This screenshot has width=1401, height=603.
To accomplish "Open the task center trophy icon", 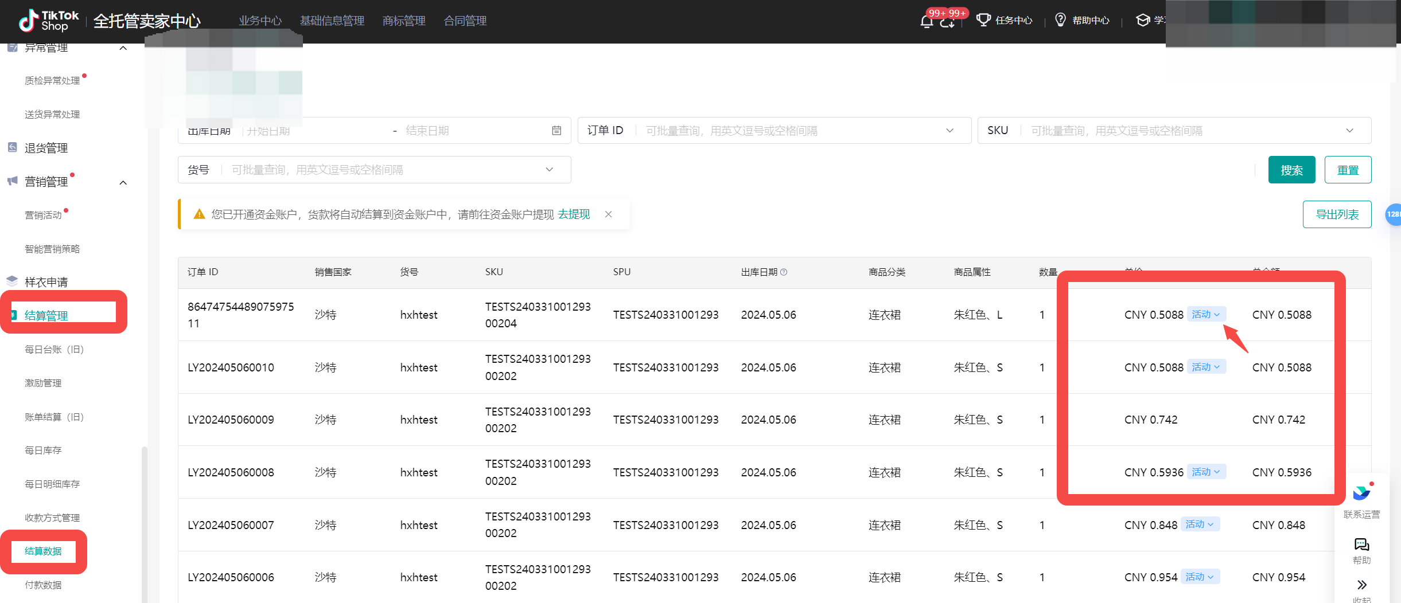I will point(983,20).
